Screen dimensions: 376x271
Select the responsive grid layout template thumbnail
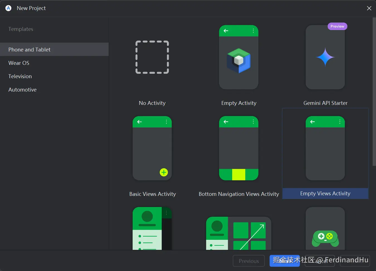coord(239,233)
